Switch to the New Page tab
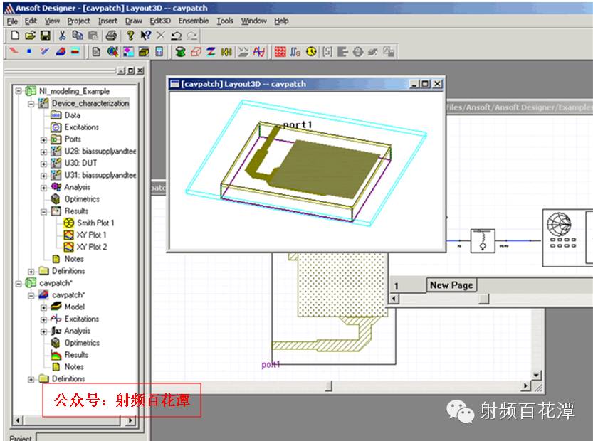Viewport: 593px width, 441px height. (x=451, y=285)
